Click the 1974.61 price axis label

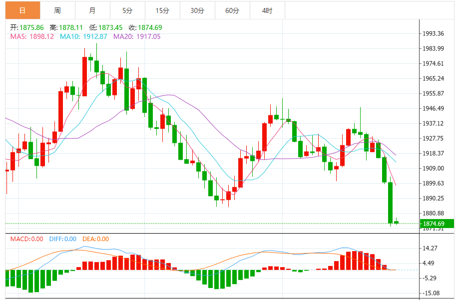433,63
